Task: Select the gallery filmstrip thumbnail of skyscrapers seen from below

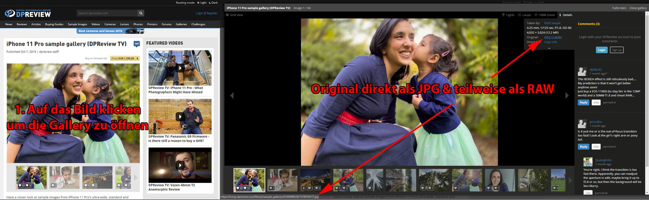Action: click(375, 180)
